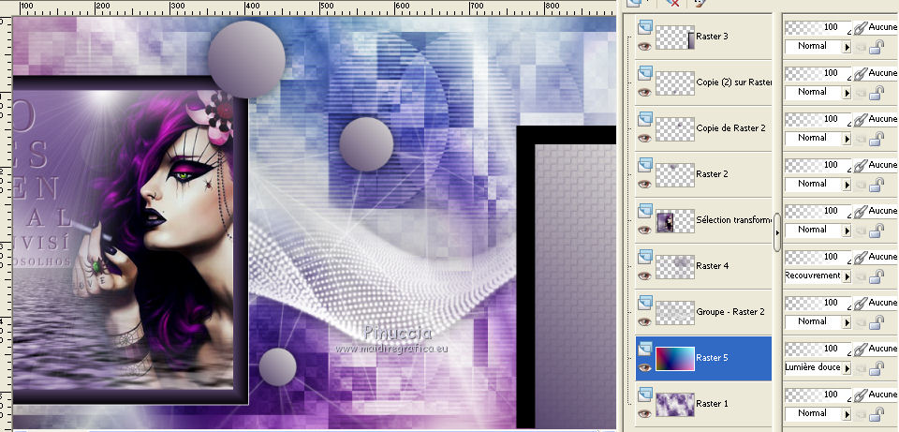This screenshot has width=899, height=432.
Task: Open the Lumière douce blend mode arrow
Action: (847, 369)
